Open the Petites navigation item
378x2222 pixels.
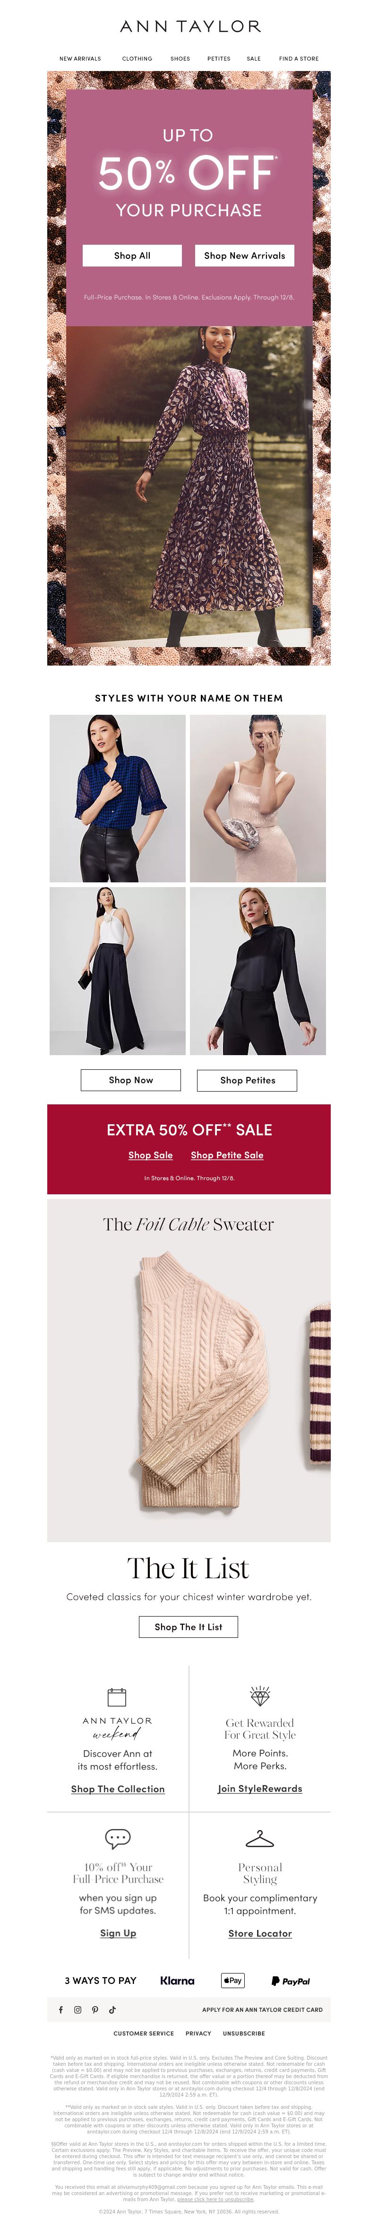click(219, 59)
